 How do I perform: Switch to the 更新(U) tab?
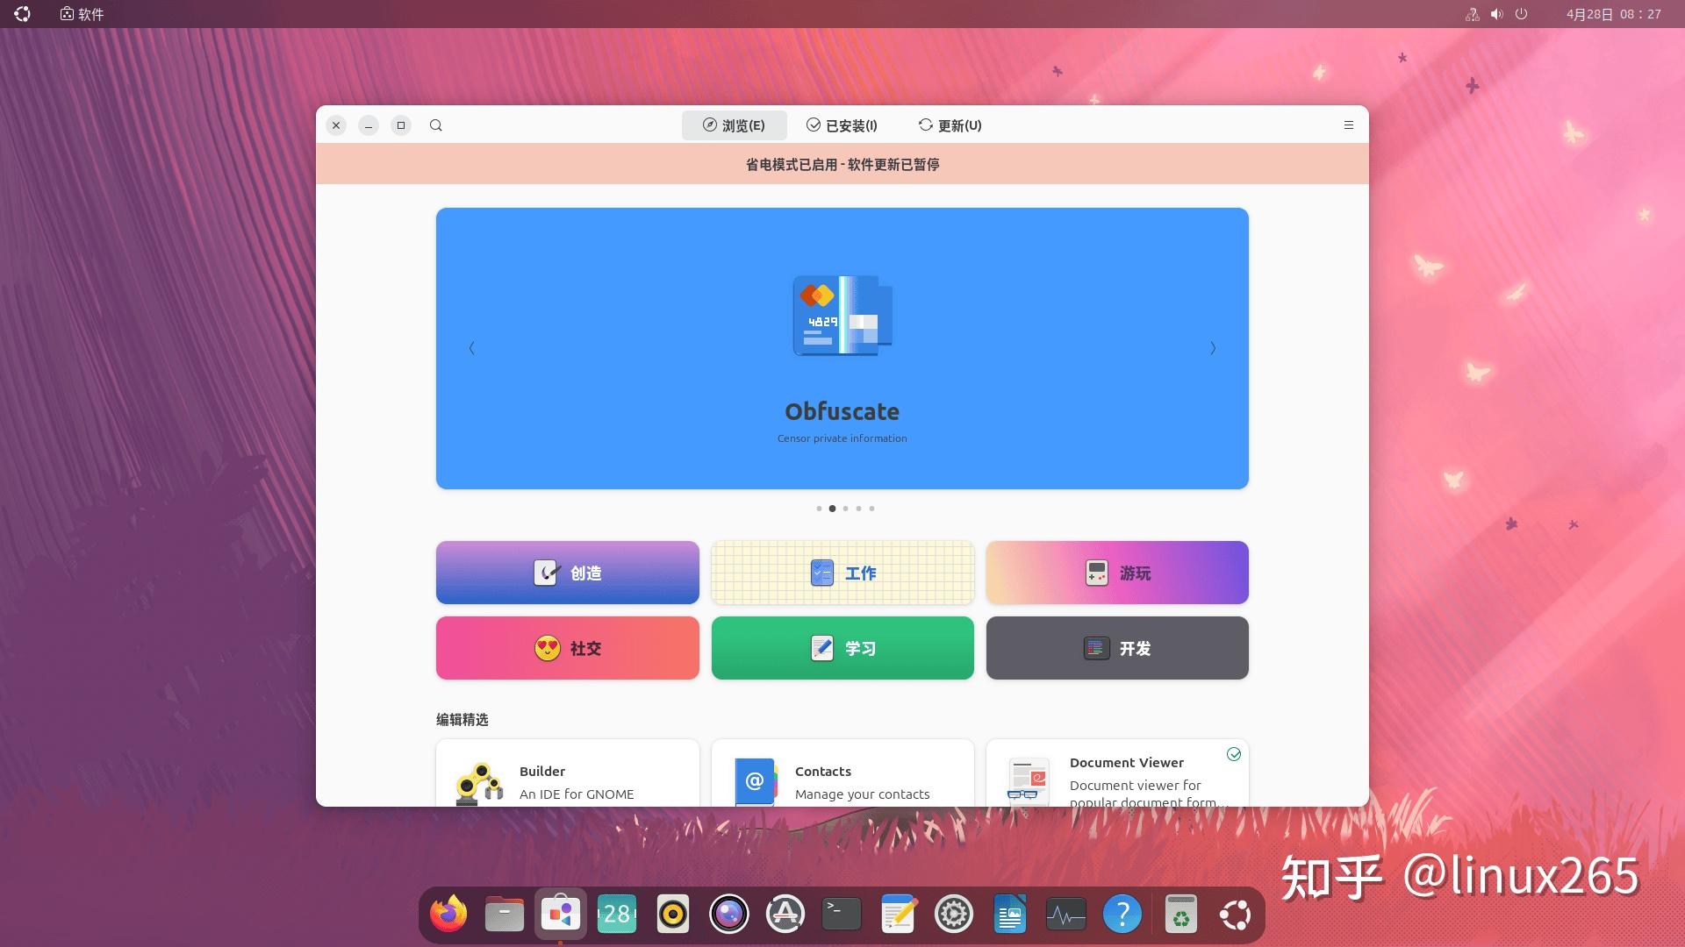[950, 125]
